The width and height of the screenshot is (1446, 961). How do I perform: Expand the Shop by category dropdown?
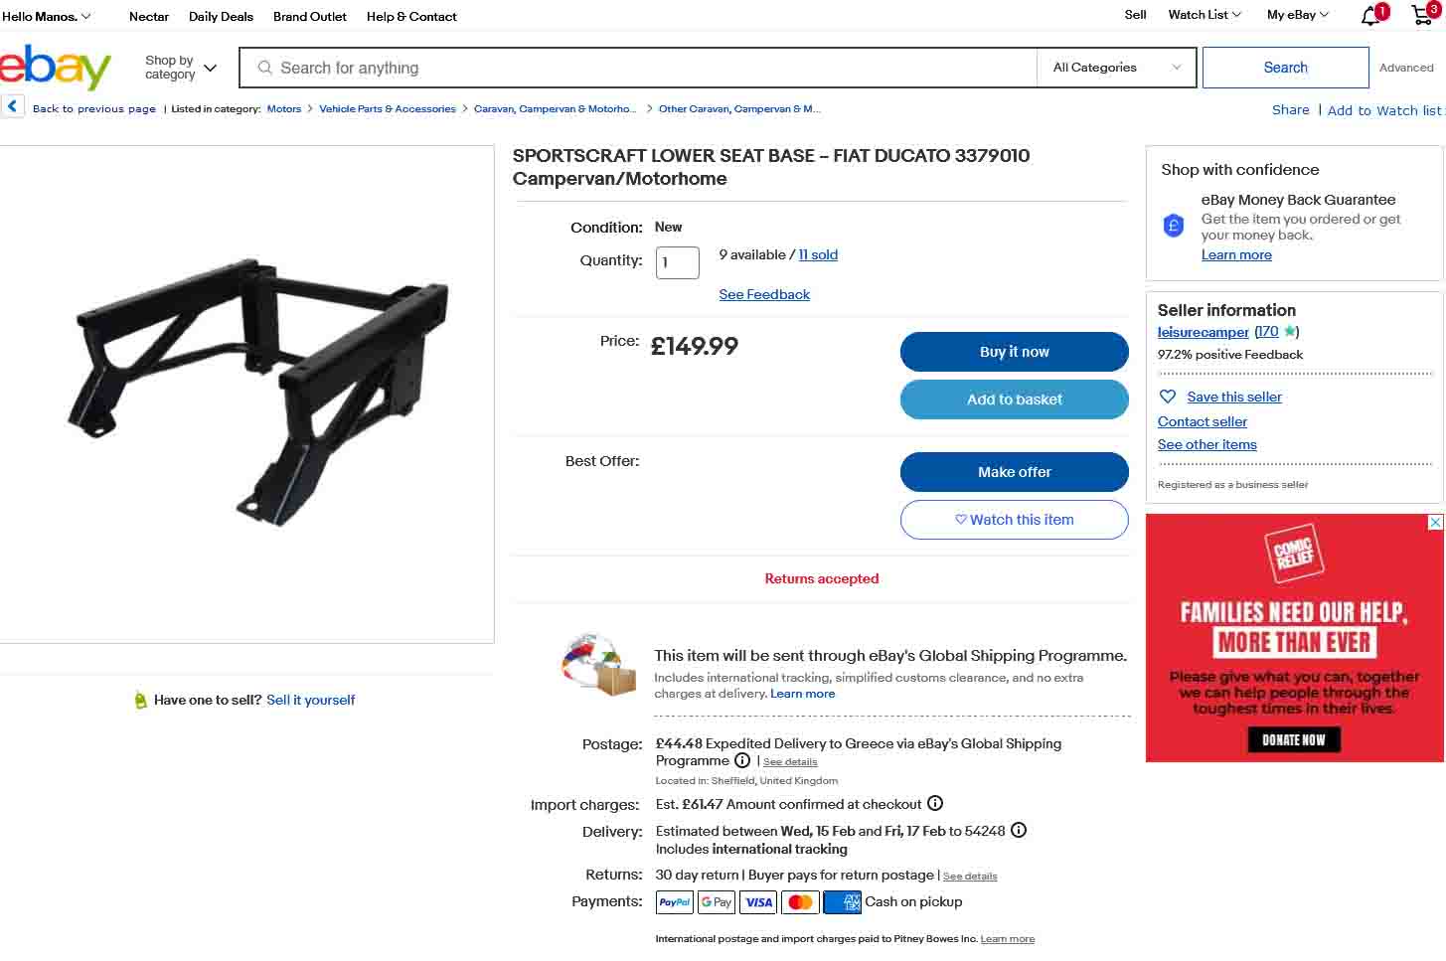point(180,68)
